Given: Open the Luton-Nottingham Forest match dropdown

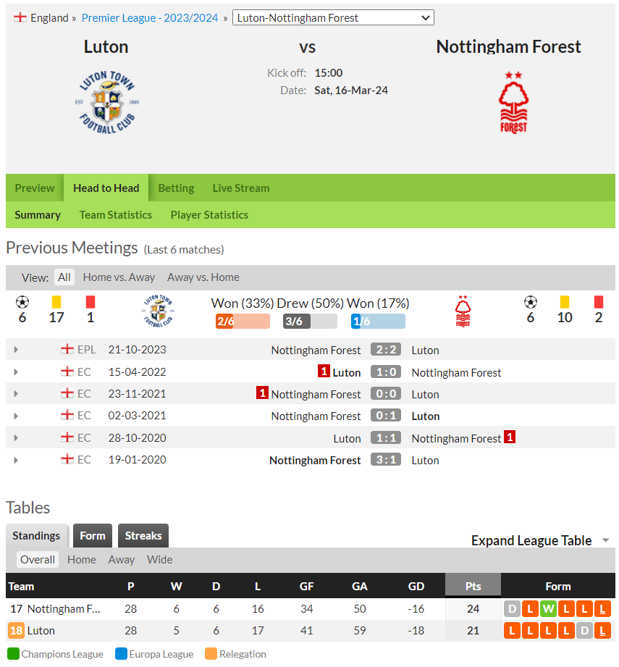Looking at the screenshot, I should click(x=333, y=18).
